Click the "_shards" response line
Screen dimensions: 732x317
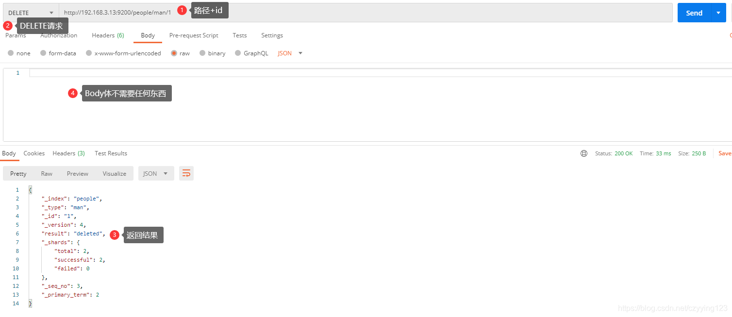[x=61, y=242]
